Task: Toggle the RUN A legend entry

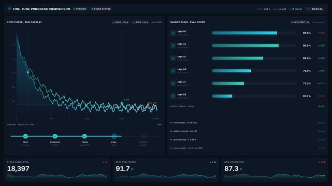Action: click(121, 22)
